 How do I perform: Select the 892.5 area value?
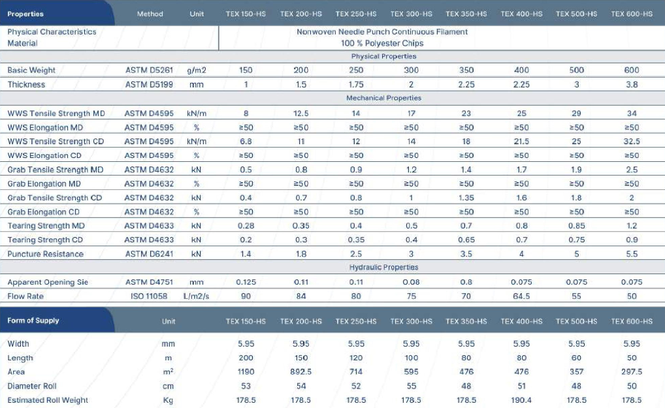tap(300, 372)
